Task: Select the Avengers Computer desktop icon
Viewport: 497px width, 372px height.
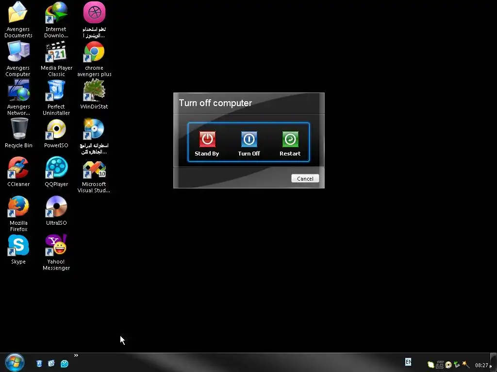Action: tap(18, 51)
